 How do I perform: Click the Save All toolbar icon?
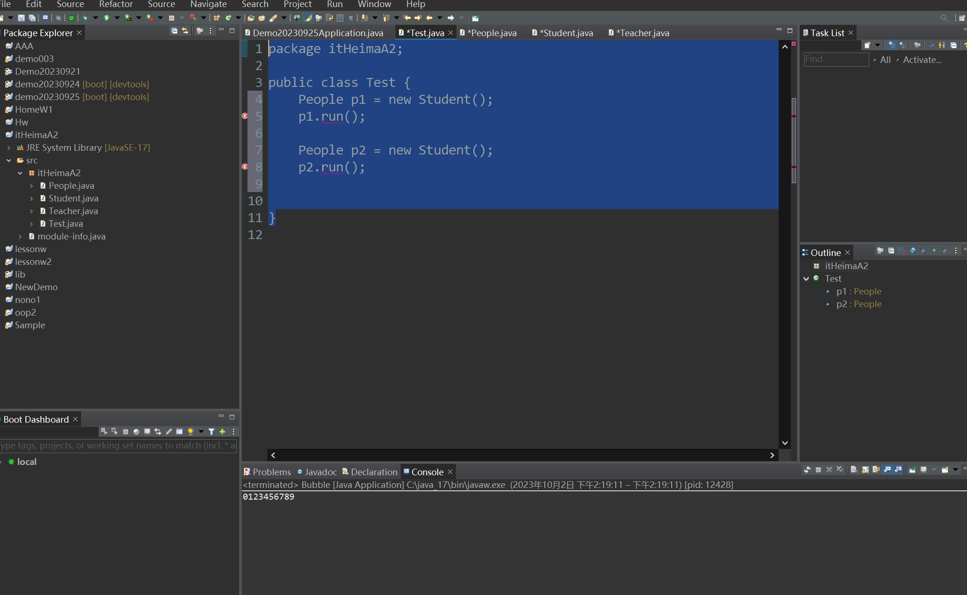click(32, 18)
